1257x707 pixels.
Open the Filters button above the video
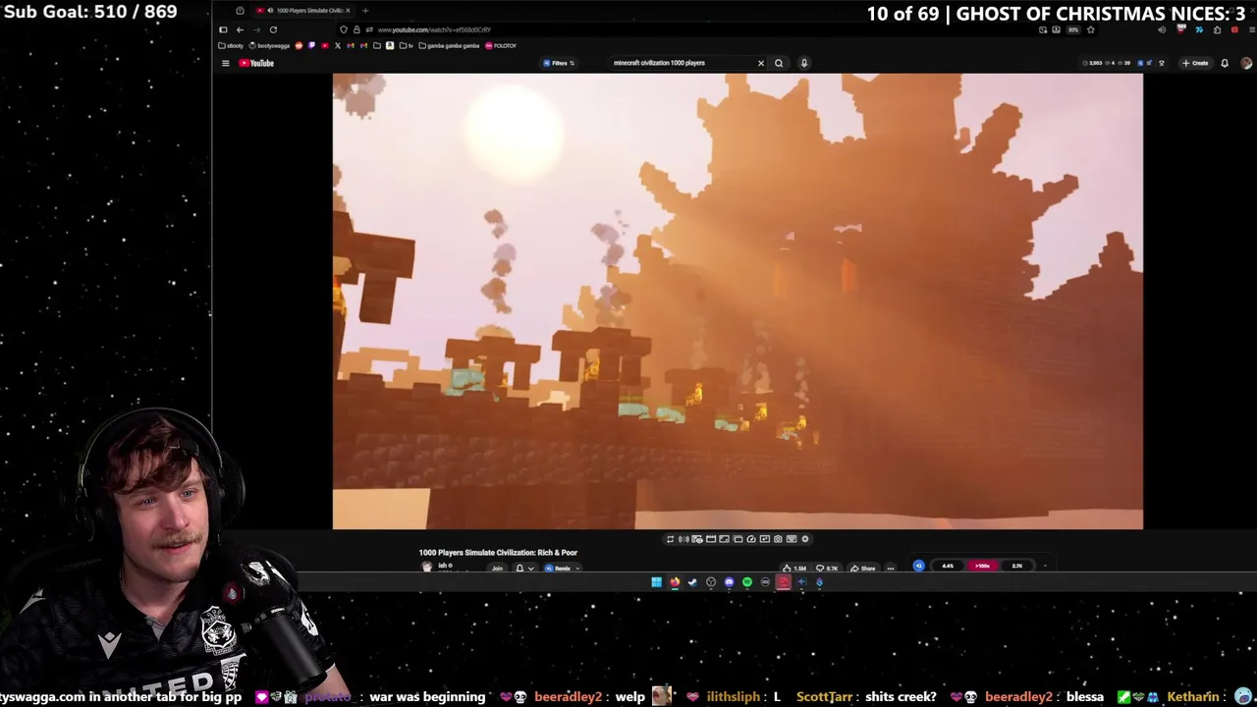pyautogui.click(x=559, y=63)
